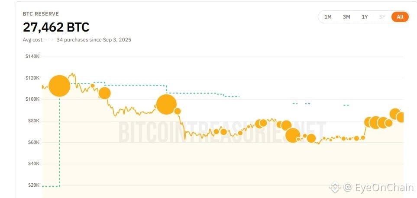Click the '34 purchases since Sep 3, 2025' text
Image resolution: width=417 pixels, height=198 pixels.
pyautogui.click(x=94, y=40)
